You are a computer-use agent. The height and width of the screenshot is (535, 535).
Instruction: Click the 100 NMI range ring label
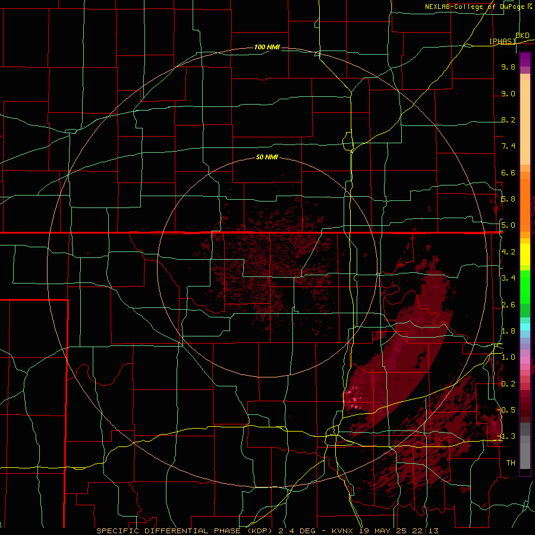pyautogui.click(x=267, y=47)
